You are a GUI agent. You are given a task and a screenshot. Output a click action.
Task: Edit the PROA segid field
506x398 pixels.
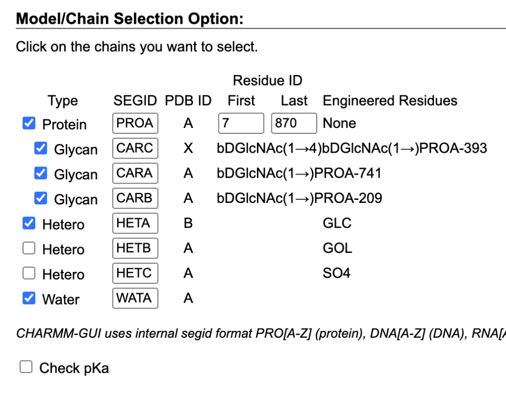(135, 123)
